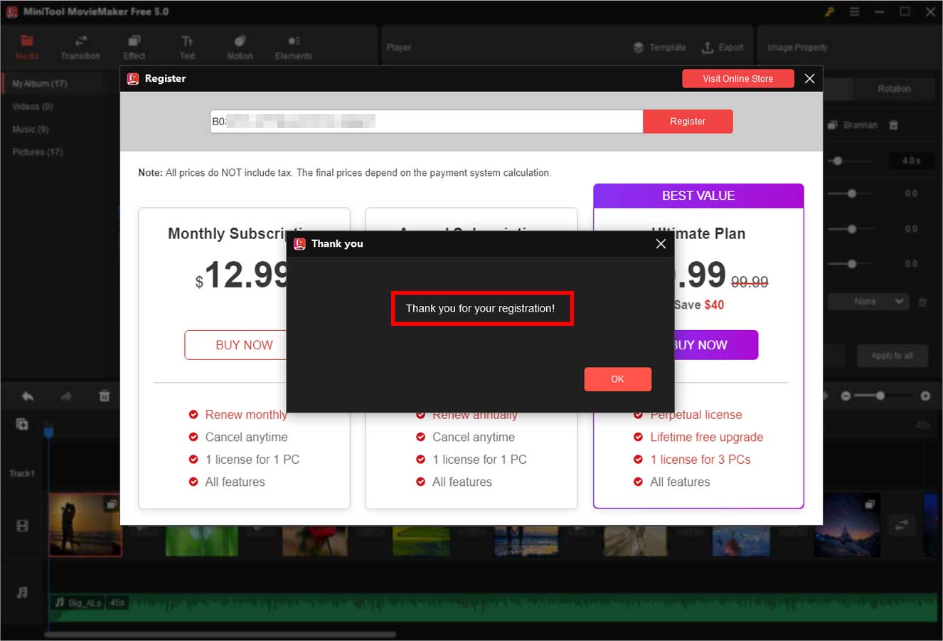Open the None dropdown in property panel
943x641 pixels.
pyautogui.click(x=869, y=302)
